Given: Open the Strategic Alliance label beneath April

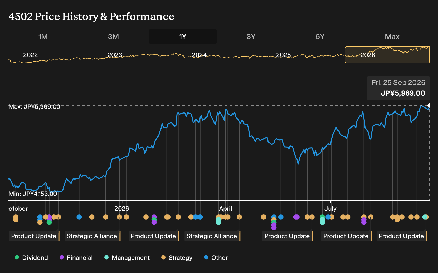Looking at the screenshot, I should pyautogui.click(x=212, y=236).
